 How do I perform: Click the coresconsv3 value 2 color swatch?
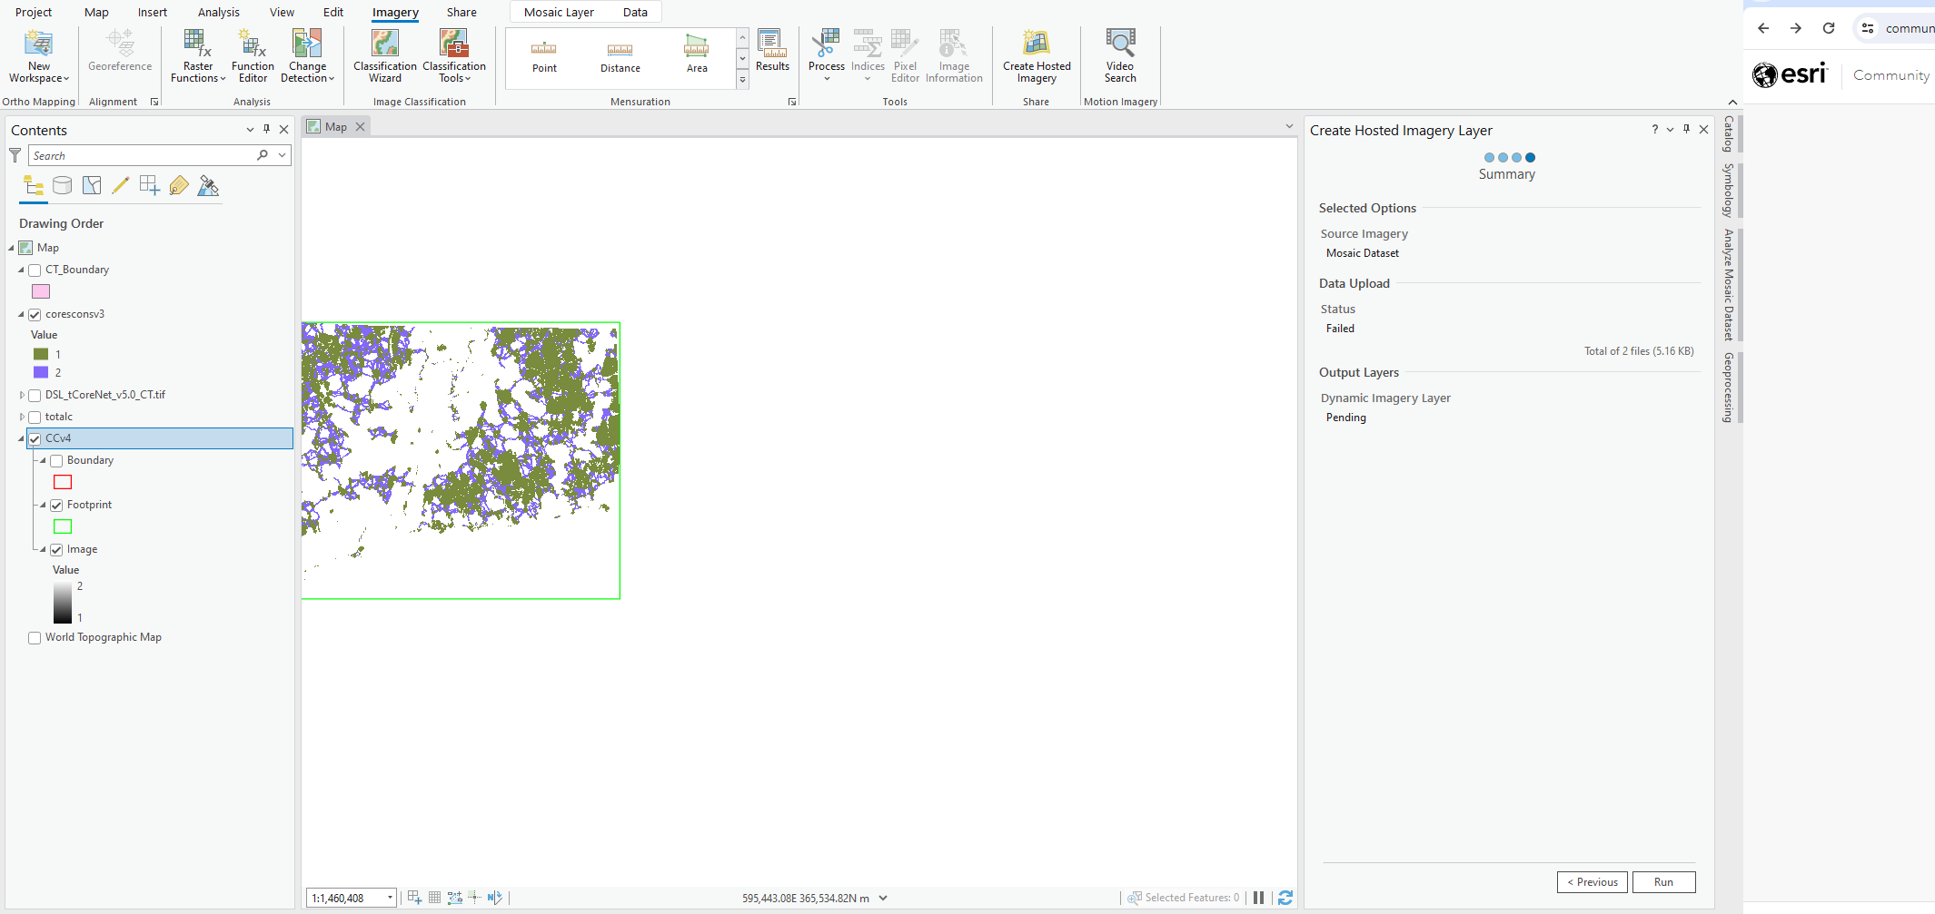pyautogui.click(x=40, y=372)
